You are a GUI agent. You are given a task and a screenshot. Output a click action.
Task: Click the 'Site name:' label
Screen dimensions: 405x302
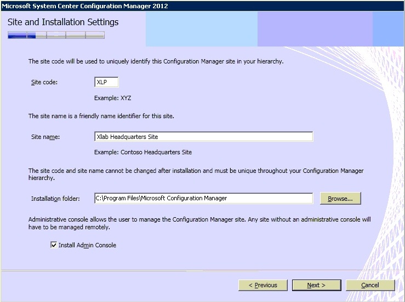45,137
